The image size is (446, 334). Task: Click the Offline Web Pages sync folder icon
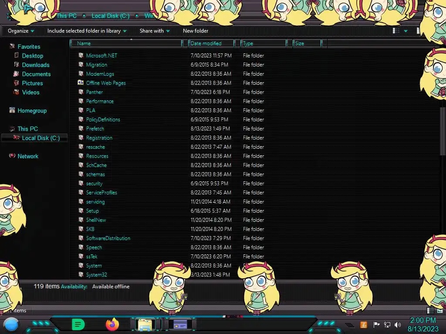click(81, 83)
